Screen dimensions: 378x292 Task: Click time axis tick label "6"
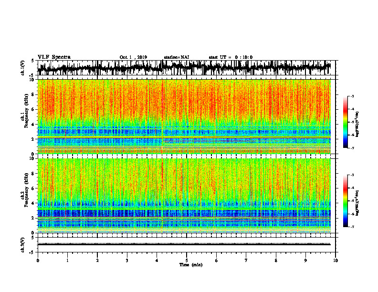click(217, 261)
